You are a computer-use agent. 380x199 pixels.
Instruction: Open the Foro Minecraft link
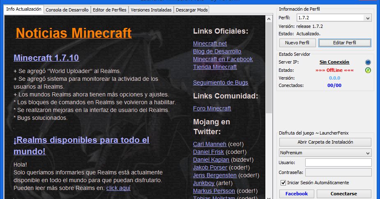[x=212, y=108]
